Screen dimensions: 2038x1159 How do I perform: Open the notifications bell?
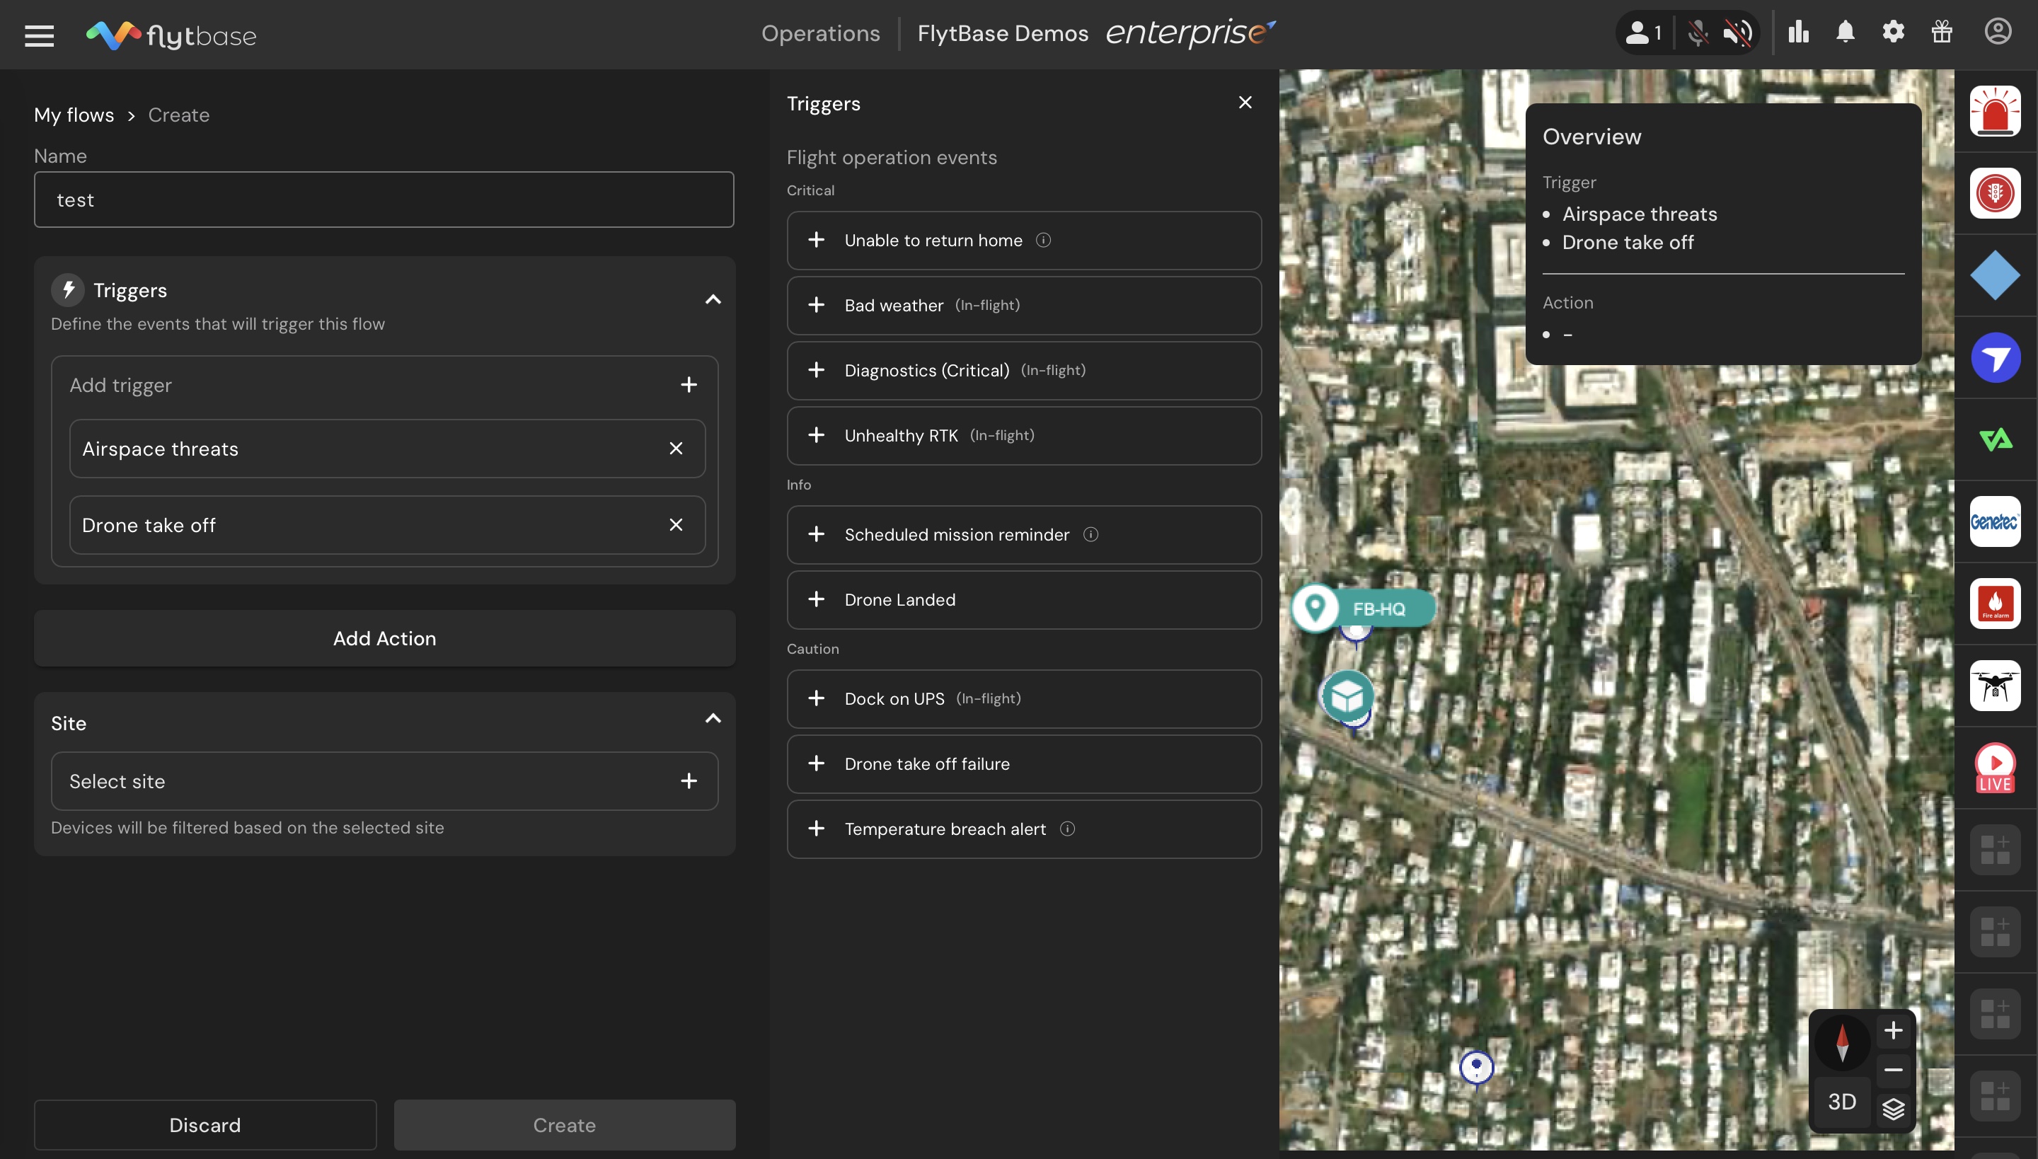click(1845, 33)
